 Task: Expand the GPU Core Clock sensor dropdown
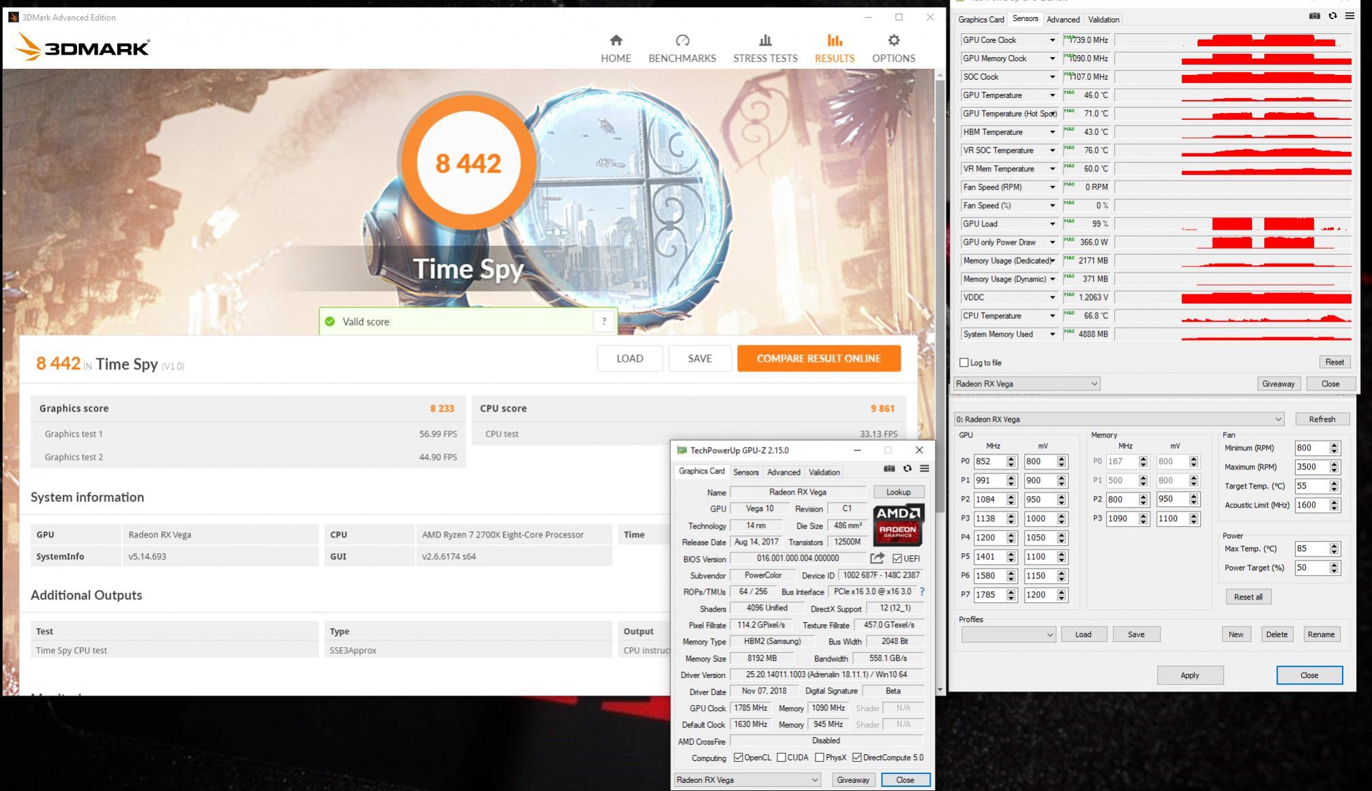[1052, 40]
